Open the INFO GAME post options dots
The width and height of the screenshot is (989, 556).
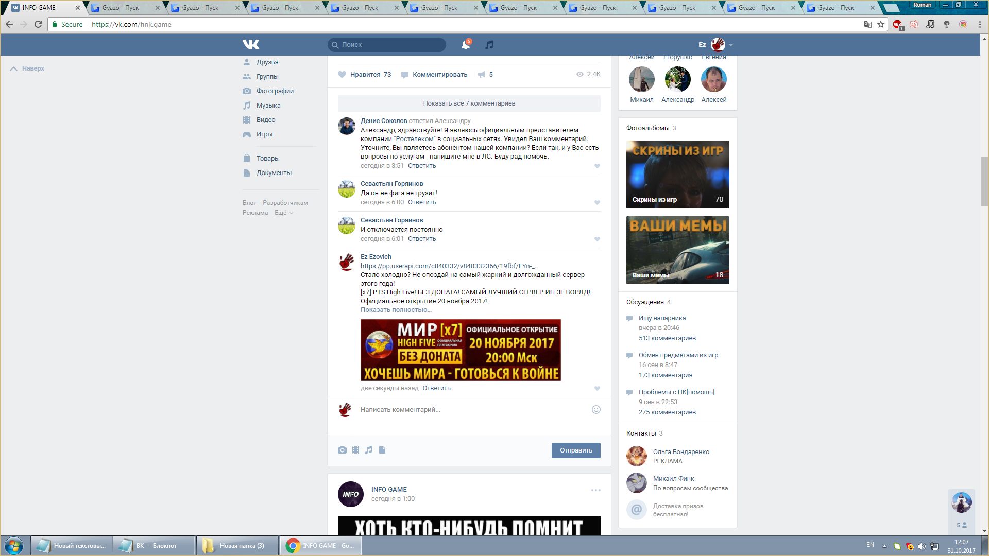[x=595, y=490]
